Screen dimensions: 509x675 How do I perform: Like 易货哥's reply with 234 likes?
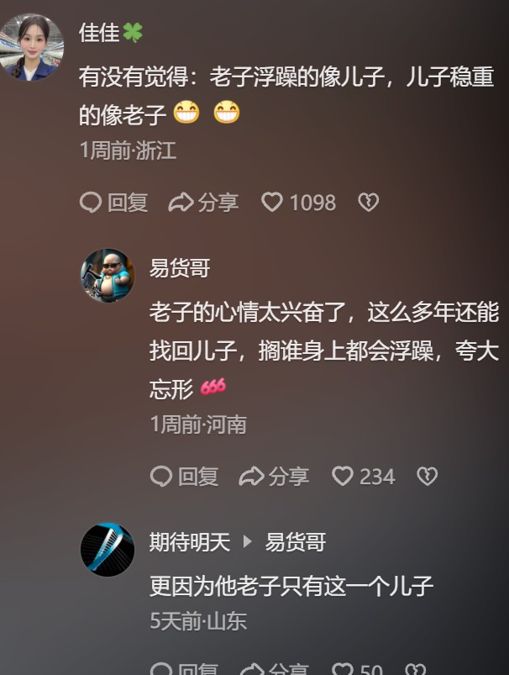click(x=343, y=476)
